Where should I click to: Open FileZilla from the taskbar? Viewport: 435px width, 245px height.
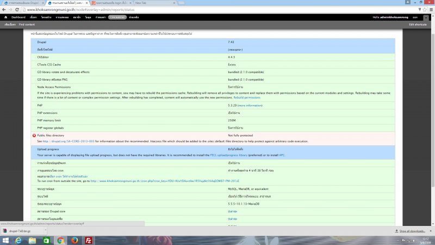(x=89, y=241)
